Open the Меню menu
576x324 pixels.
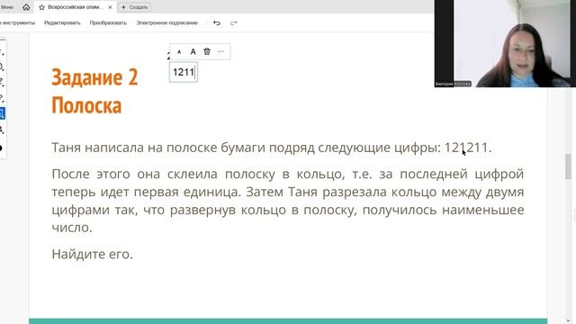click(x=6, y=7)
